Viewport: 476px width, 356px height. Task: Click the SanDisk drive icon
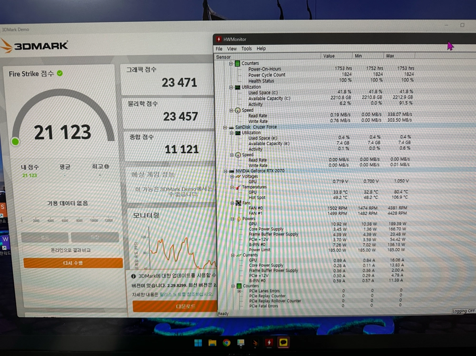[x=231, y=127]
